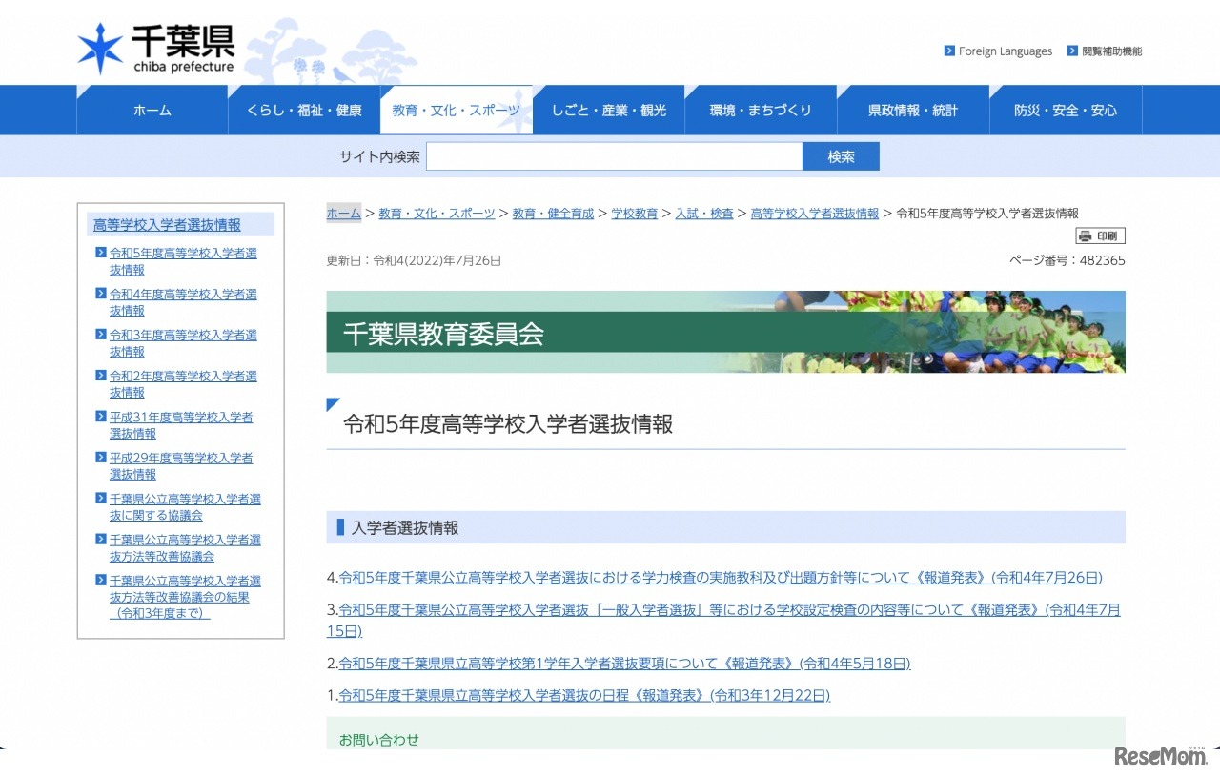Open the 防災・安全・安心 menu
This screenshot has height=778, width=1220.
(1065, 110)
